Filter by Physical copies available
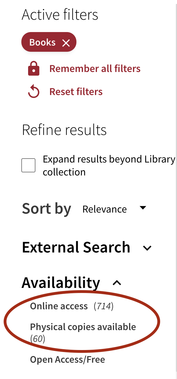Screen dimensions: 177x379 (x=83, y=327)
